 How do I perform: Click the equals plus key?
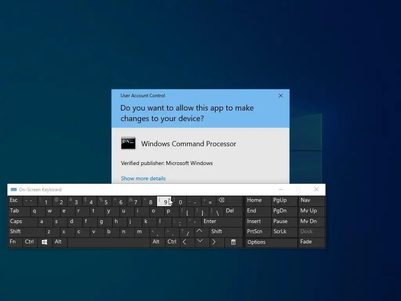[208, 201]
